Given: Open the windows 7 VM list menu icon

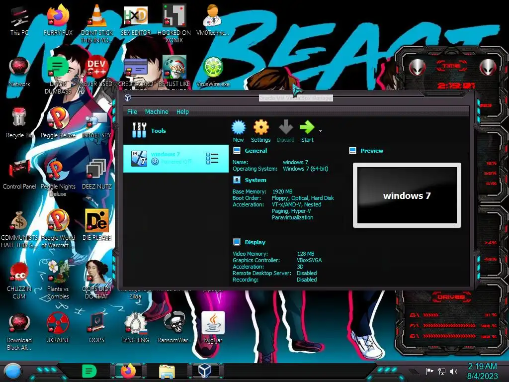Looking at the screenshot, I should [212, 159].
